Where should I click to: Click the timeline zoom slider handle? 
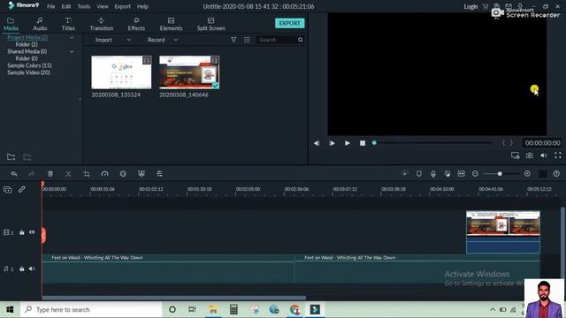pos(500,174)
